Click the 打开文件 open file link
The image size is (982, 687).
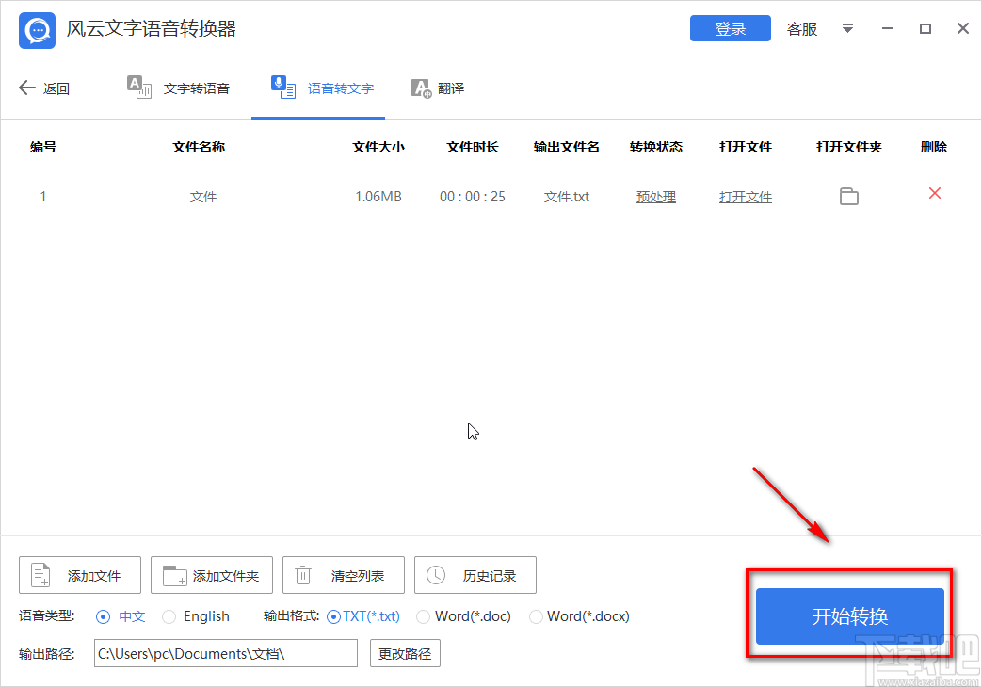point(745,196)
